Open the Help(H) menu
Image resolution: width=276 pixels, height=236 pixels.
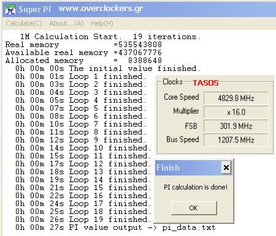(x=102, y=23)
